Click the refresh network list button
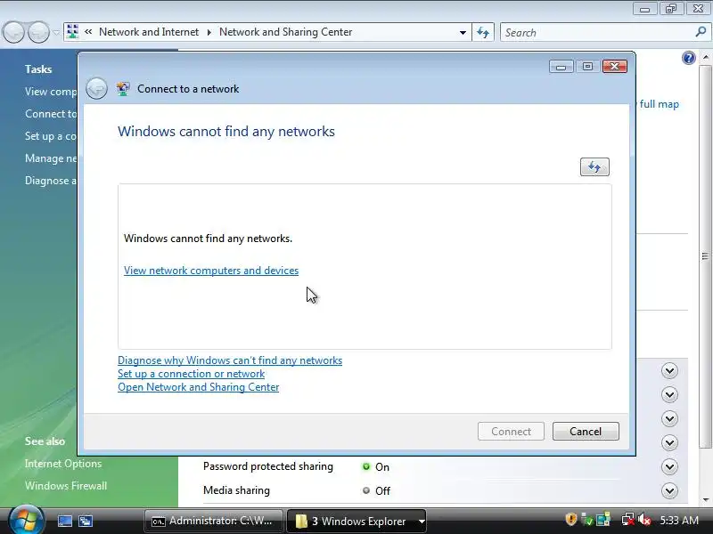713x534 pixels. click(x=594, y=166)
